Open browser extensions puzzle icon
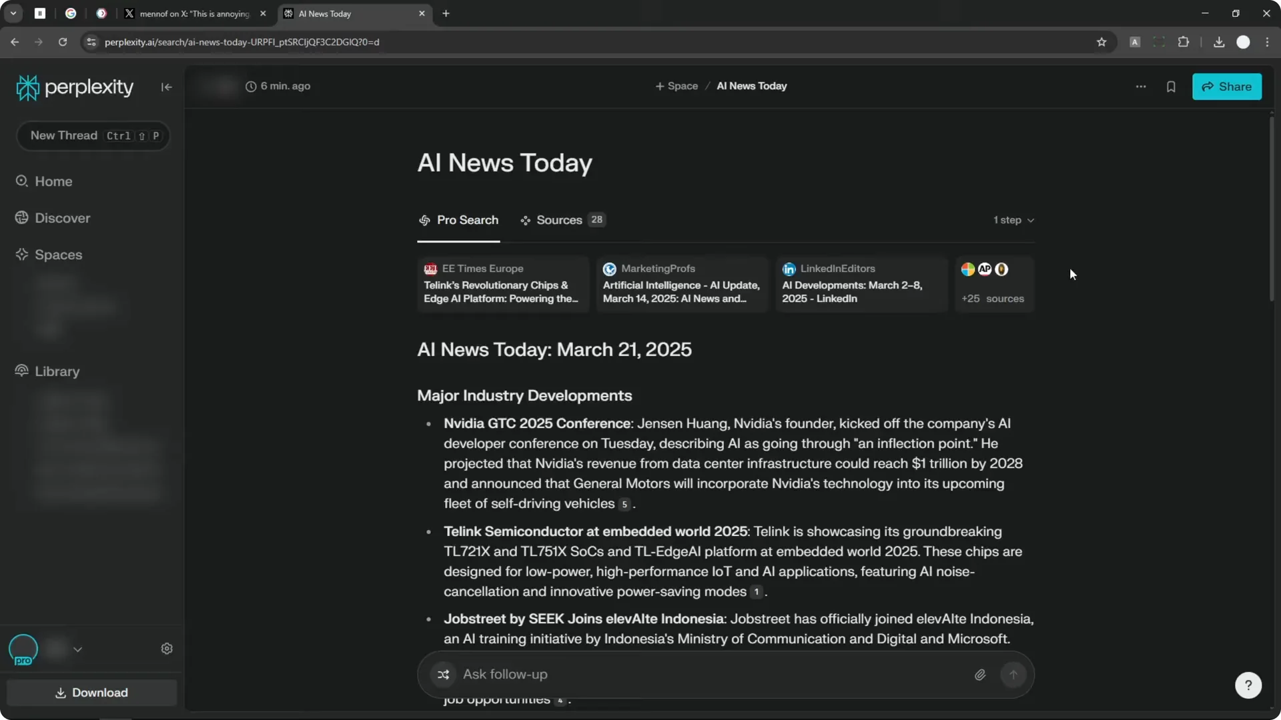The height and width of the screenshot is (720, 1281). coord(1184,42)
